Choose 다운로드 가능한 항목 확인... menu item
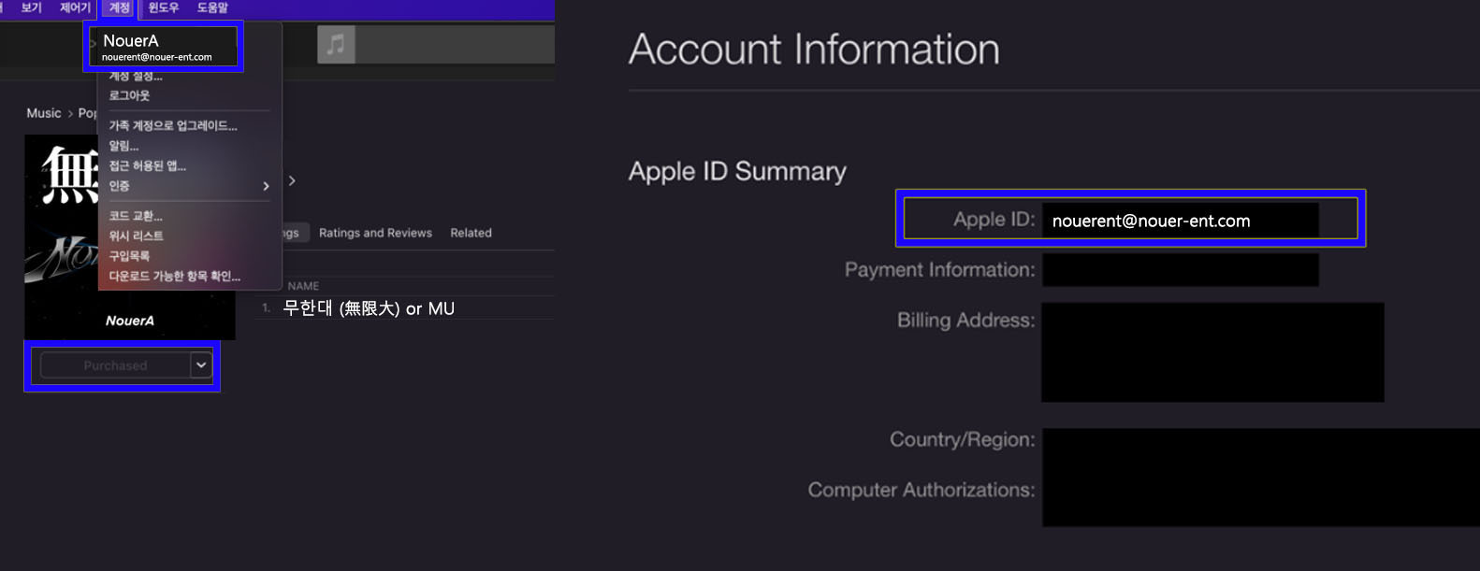 click(174, 277)
